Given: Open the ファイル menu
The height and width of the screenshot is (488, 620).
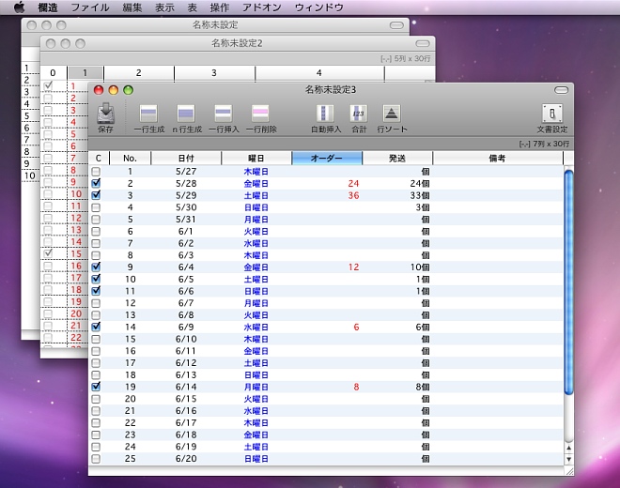Looking at the screenshot, I should [89, 8].
